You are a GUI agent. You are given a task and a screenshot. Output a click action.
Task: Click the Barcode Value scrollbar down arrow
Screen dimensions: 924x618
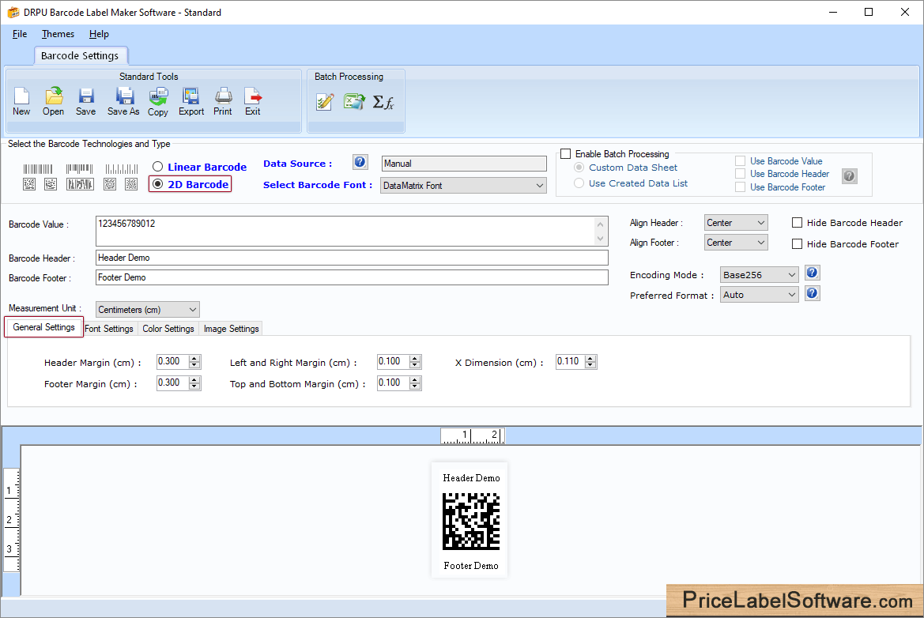pos(601,239)
